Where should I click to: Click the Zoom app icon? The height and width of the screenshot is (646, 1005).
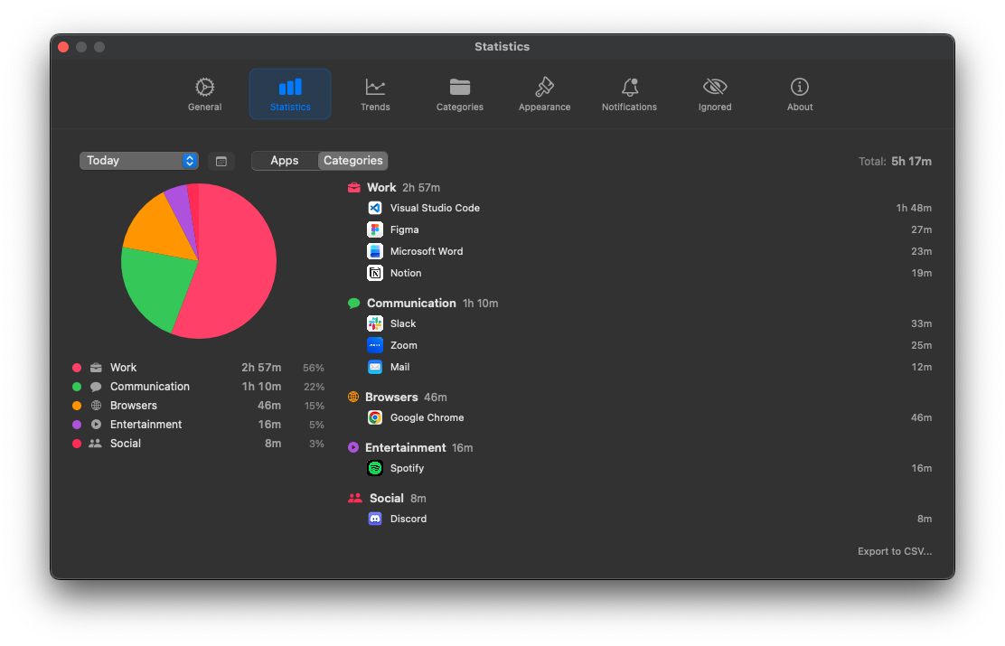tap(375, 345)
